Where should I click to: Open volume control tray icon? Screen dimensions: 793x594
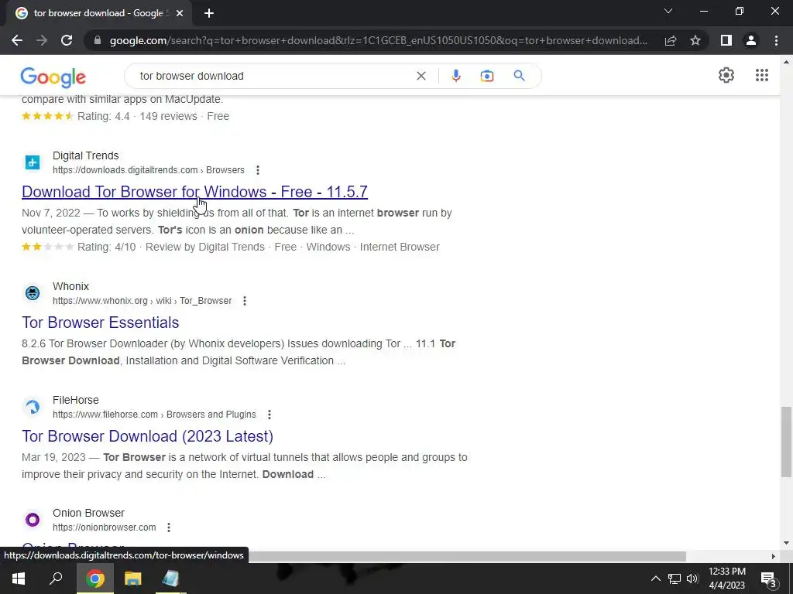click(x=692, y=579)
